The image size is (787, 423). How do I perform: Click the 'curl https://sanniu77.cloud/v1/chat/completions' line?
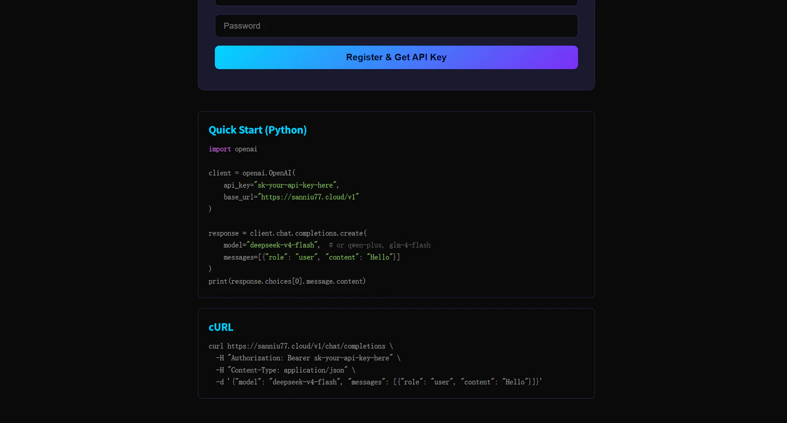tap(301, 346)
